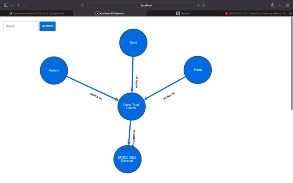This screenshot has width=293, height=183.
Task: Select the ETHCC 2022 Devpost node
Action: 128,159
